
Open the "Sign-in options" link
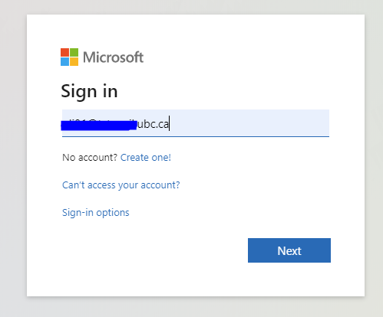tap(96, 213)
